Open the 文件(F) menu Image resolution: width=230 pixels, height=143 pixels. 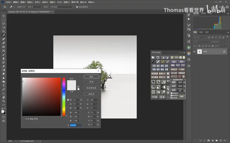point(9,2)
